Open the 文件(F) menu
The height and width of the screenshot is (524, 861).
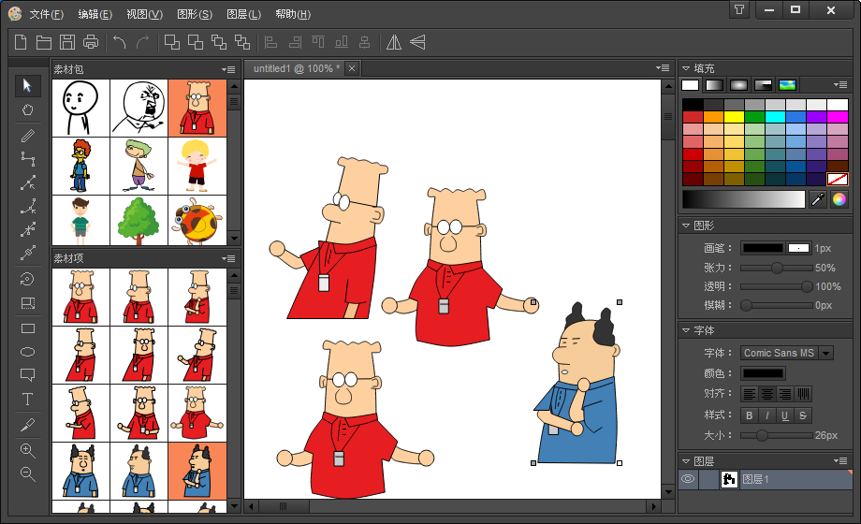[x=46, y=14]
